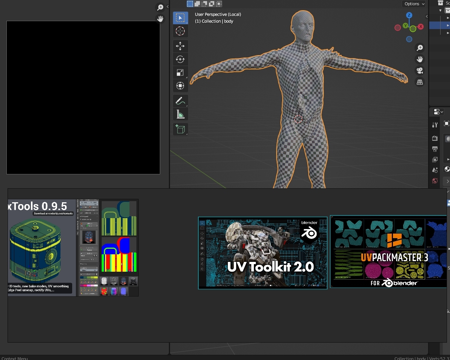450x360 pixels.
Task: Click the unlabeled red gizmo circle
Action: coord(398,28)
